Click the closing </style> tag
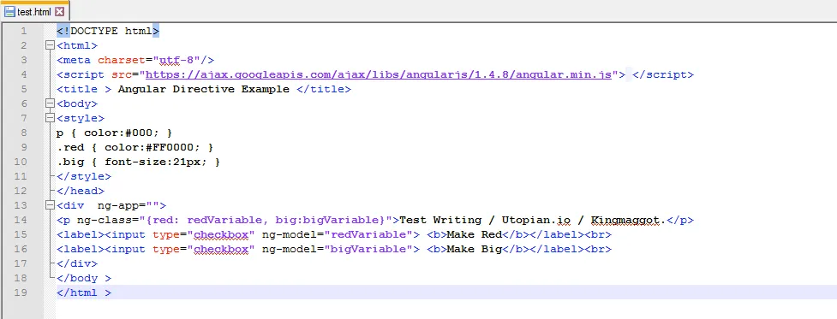837x319 pixels. coord(84,176)
